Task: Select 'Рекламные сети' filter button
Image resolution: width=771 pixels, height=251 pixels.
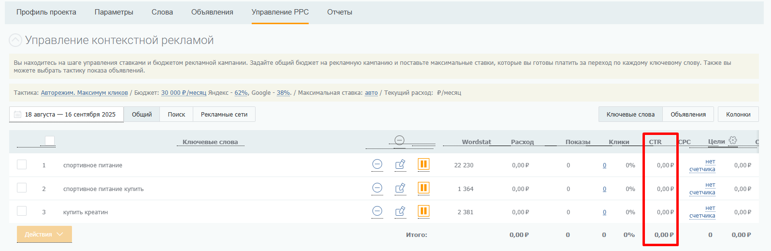Action: (224, 115)
